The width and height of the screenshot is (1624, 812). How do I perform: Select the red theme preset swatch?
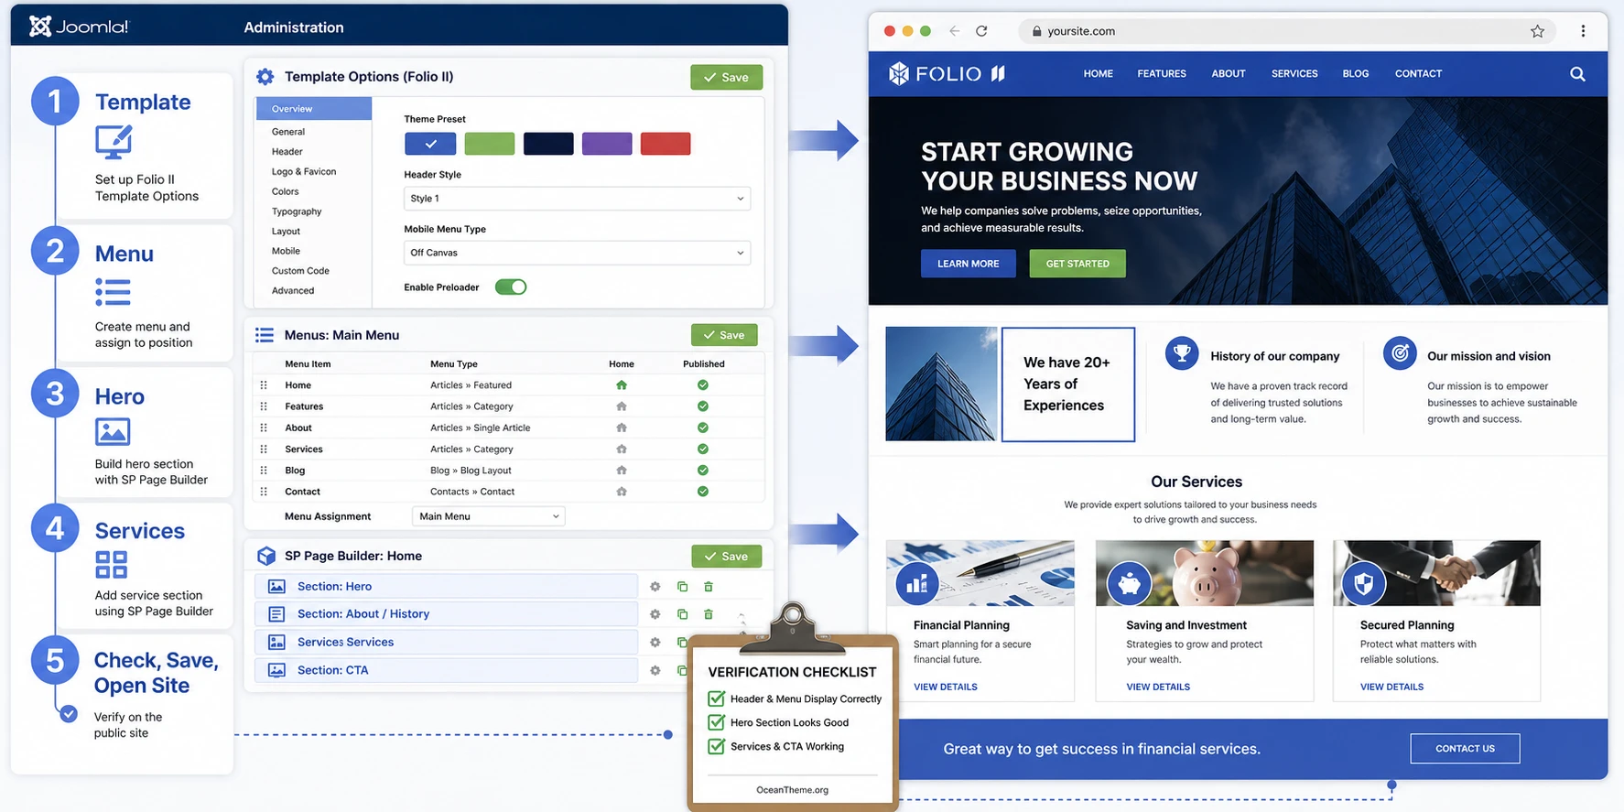[666, 144]
